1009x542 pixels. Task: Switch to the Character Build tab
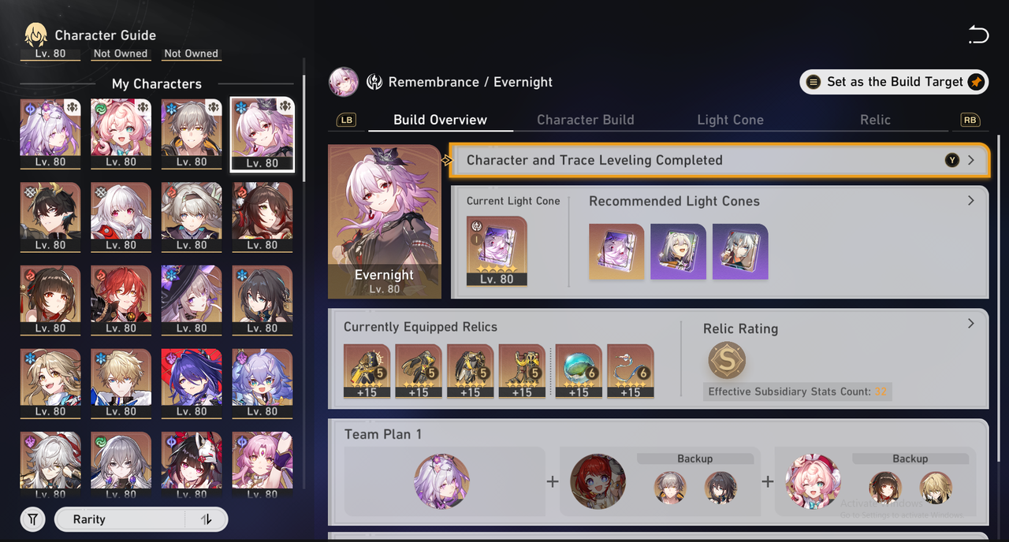[x=585, y=120]
